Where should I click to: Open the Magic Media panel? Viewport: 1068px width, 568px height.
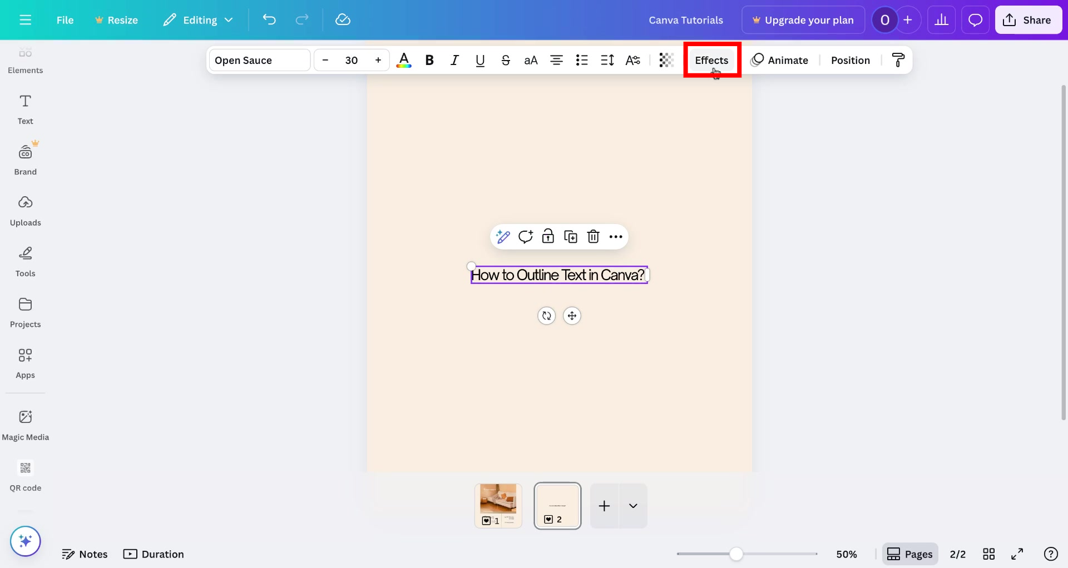pyautogui.click(x=26, y=424)
